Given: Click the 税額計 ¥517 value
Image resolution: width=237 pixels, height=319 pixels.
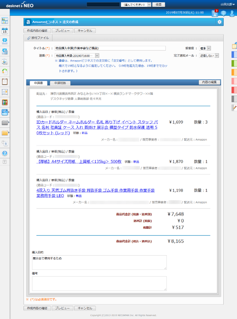Looking at the screenshot, I should pos(178,227).
